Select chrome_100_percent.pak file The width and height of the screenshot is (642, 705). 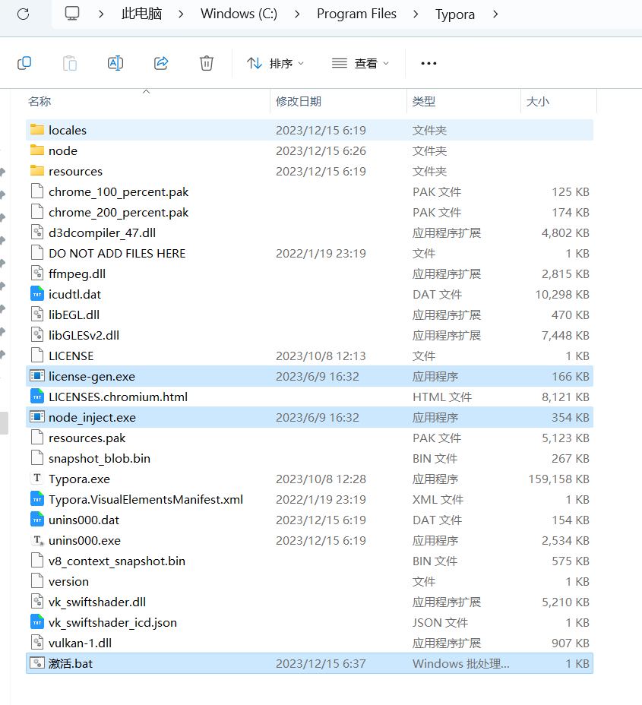pyautogui.click(x=309, y=191)
